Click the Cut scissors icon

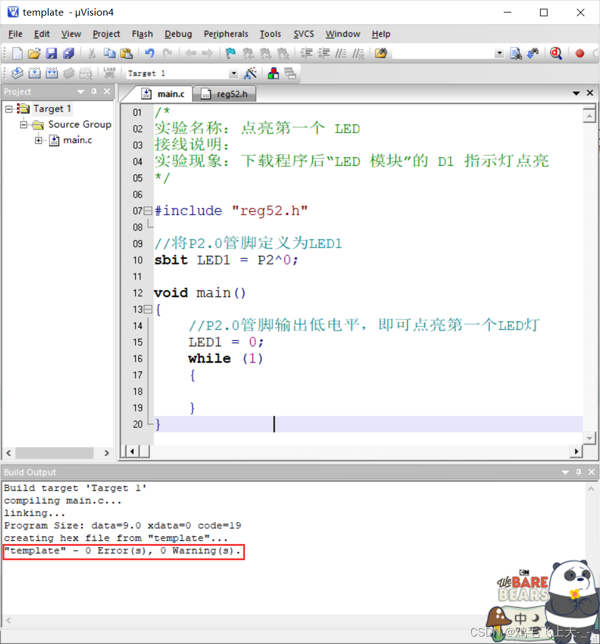[92, 53]
